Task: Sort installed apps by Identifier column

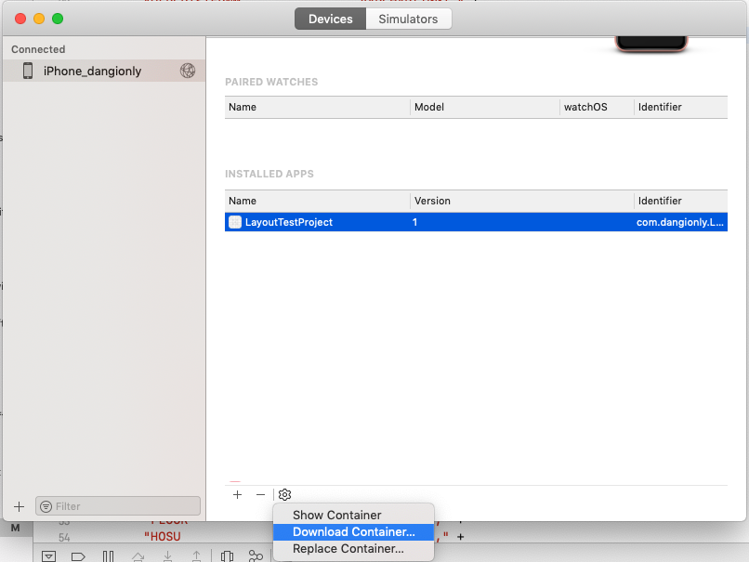Action: (680, 201)
